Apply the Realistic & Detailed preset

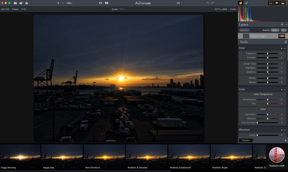click(x=147, y=157)
